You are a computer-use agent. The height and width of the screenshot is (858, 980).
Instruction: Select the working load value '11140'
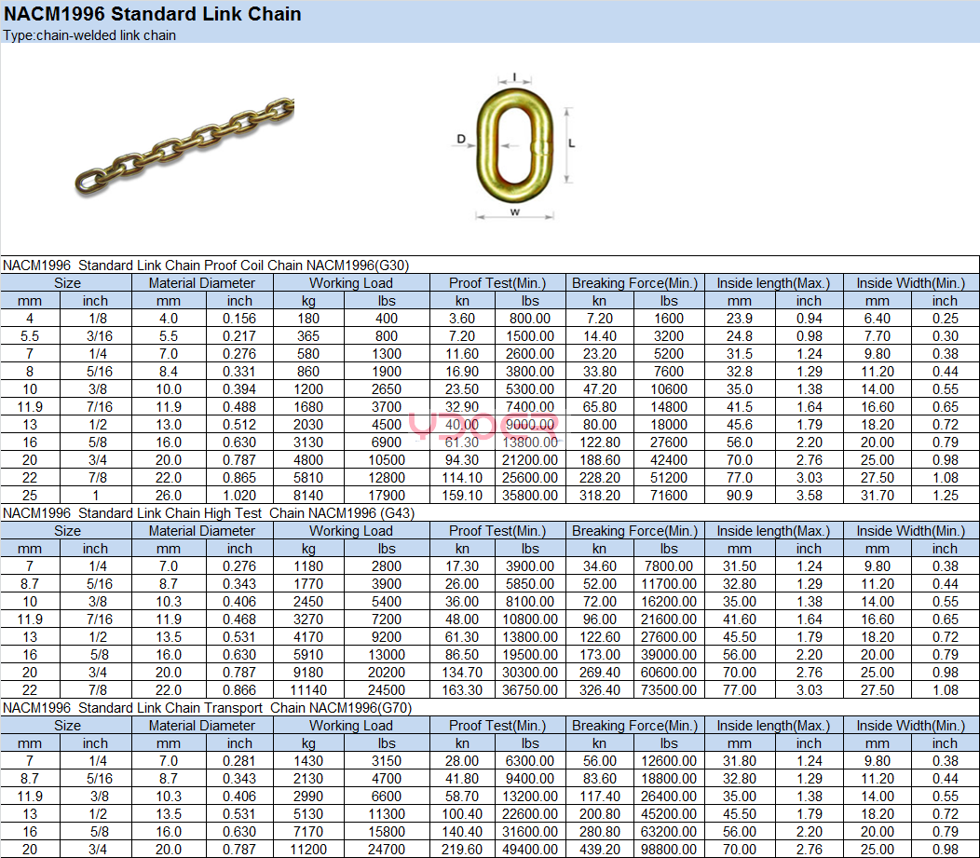click(x=308, y=690)
